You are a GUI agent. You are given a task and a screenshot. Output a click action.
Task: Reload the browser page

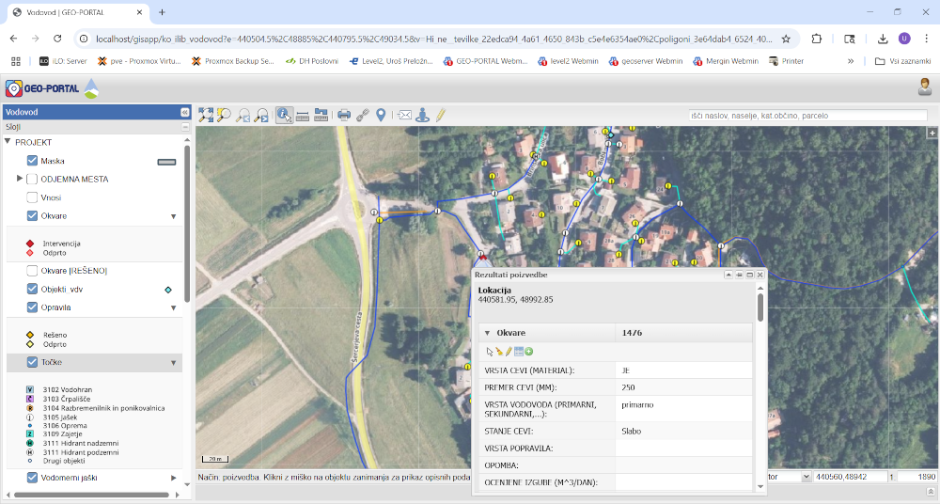click(57, 39)
